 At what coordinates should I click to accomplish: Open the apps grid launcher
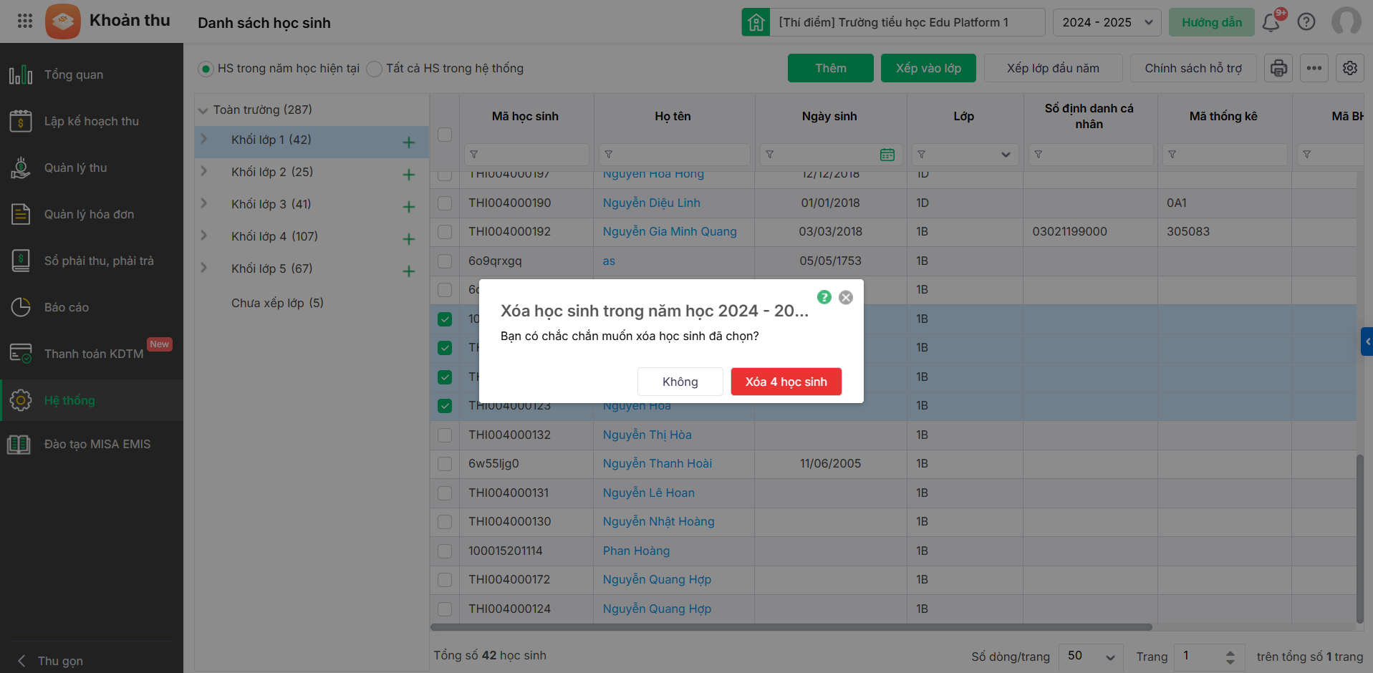click(25, 21)
